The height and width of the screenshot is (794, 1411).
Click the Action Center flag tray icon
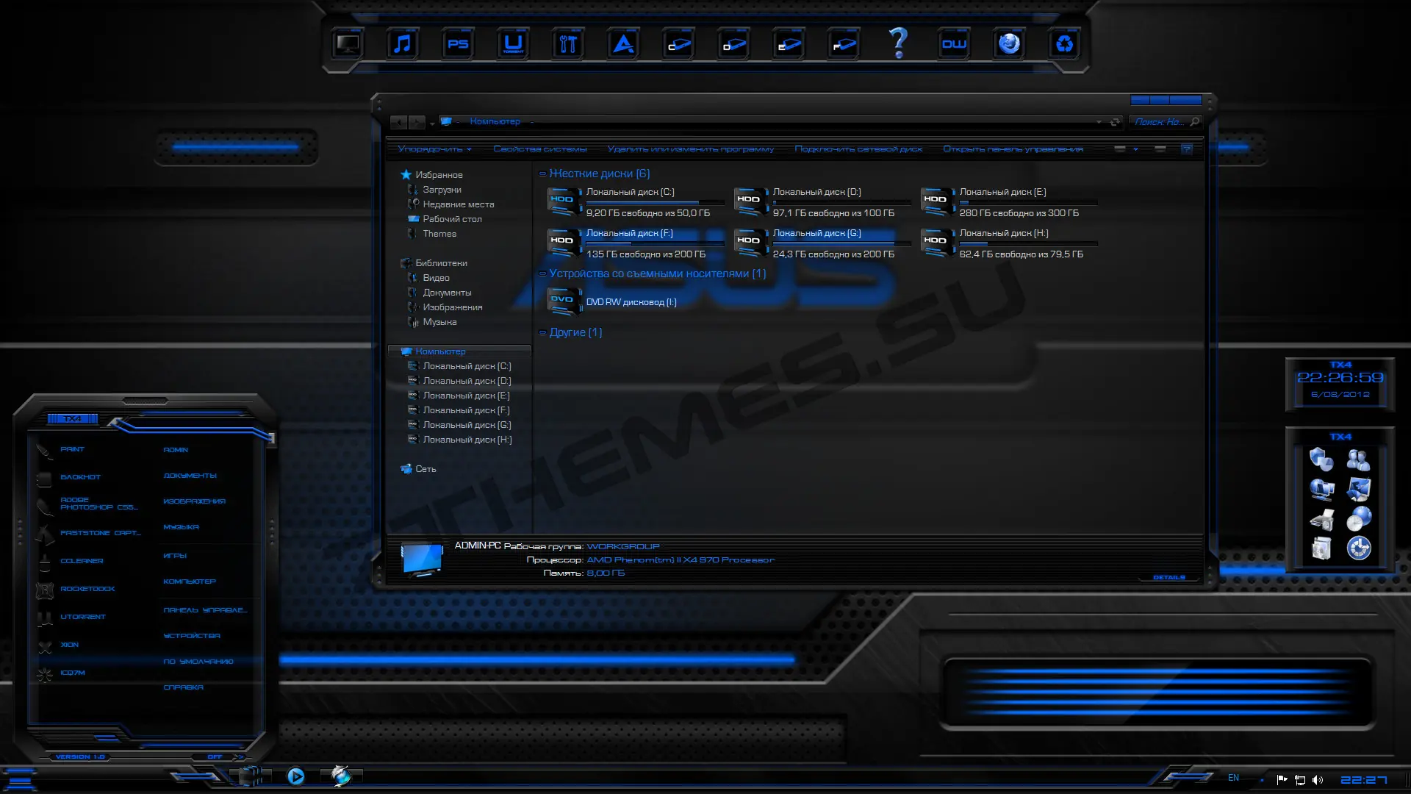(x=1282, y=780)
